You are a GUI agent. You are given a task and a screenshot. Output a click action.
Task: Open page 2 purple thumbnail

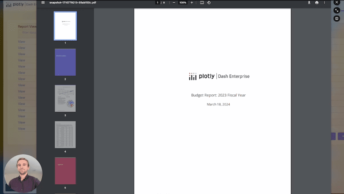coord(65,62)
